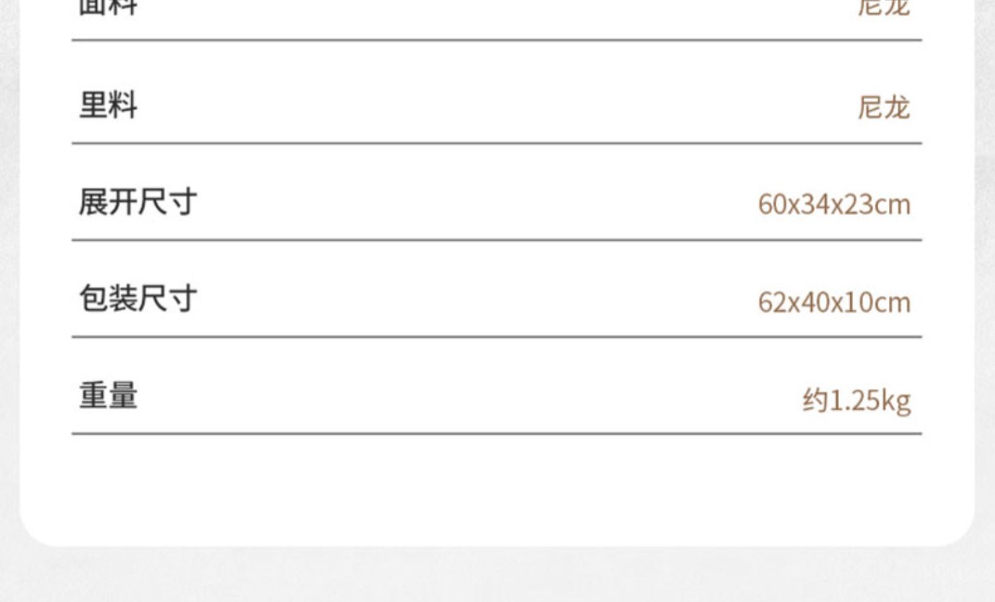The image size is (995, 602).
Task: Click the 里料 row label
Action: point(108,106)
